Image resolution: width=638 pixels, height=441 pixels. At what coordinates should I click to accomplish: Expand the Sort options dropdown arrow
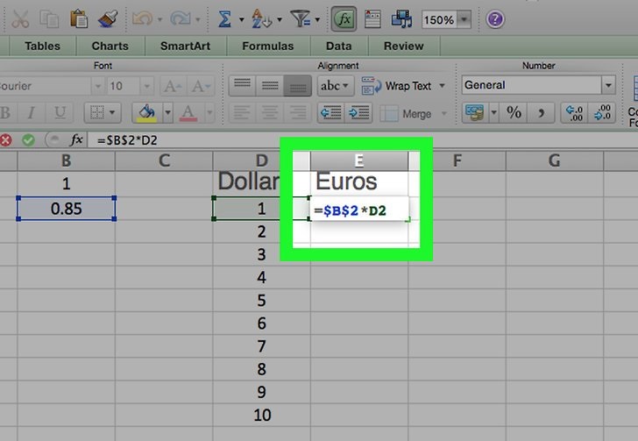point(280,19)
